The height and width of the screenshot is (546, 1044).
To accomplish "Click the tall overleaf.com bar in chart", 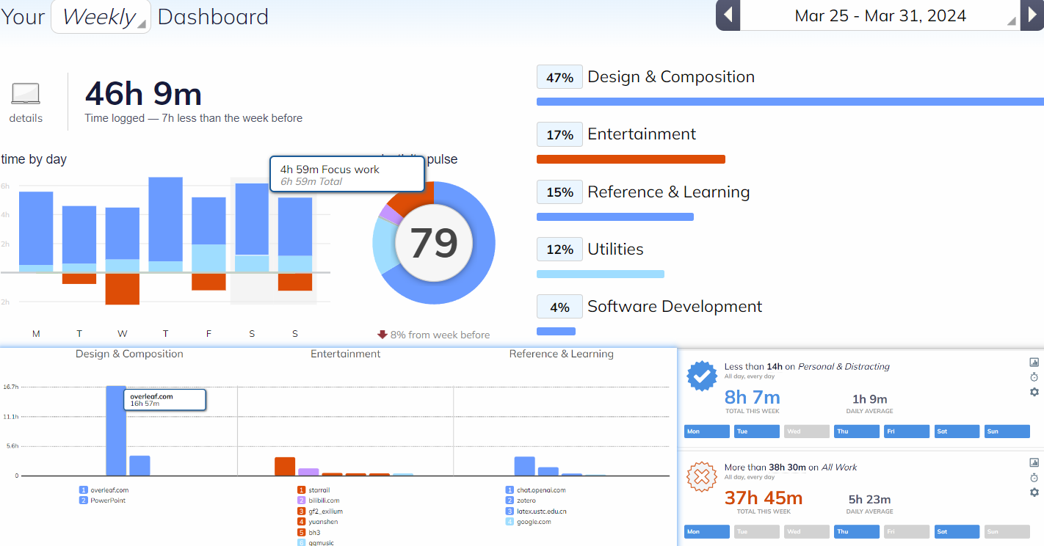I will 116,431.
